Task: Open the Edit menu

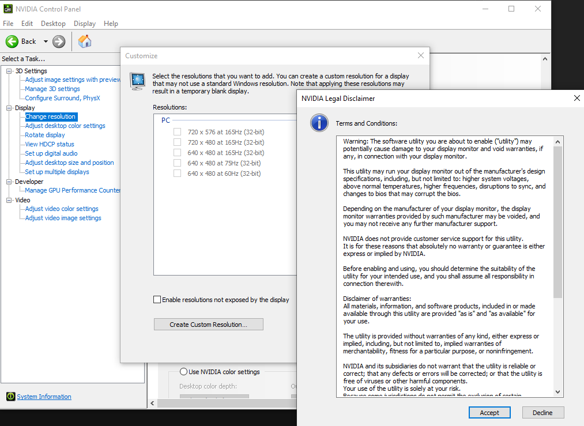Action: pyautogui.click(x=27, y=24)
